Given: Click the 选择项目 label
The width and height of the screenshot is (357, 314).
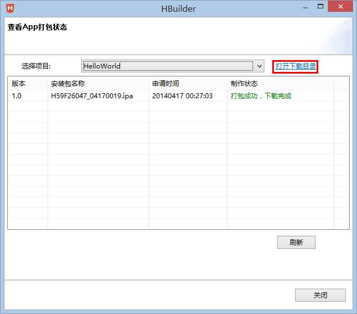Looking at the screenshot, I should click(36, 66).
